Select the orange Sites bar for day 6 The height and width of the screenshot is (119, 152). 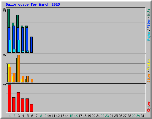[32, 81]
